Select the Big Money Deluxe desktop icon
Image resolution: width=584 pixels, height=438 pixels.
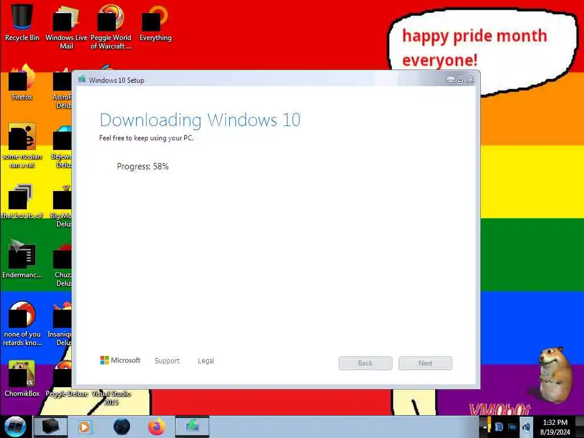62,206
